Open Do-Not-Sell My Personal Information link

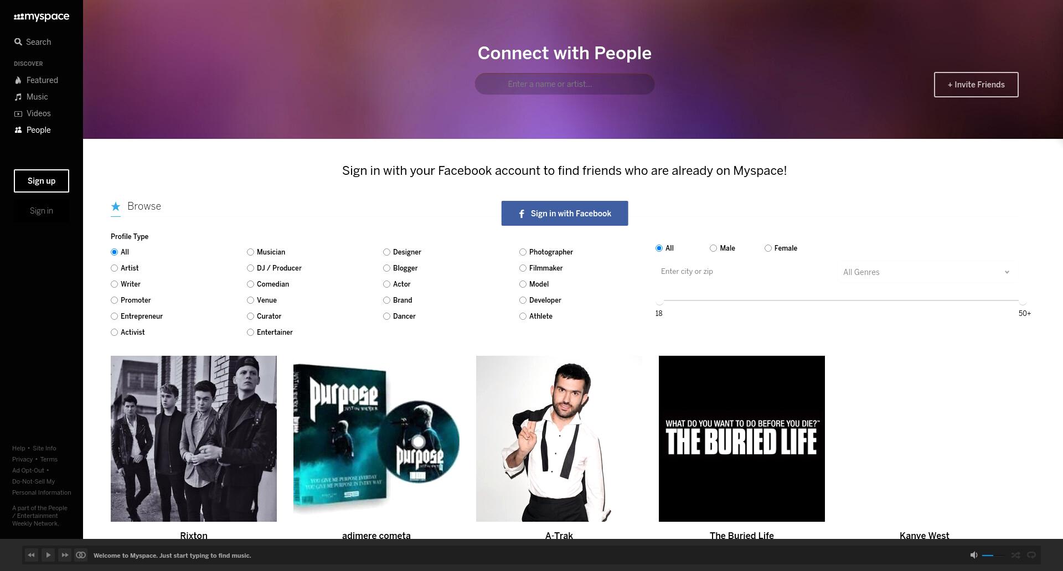pos(42,487)
